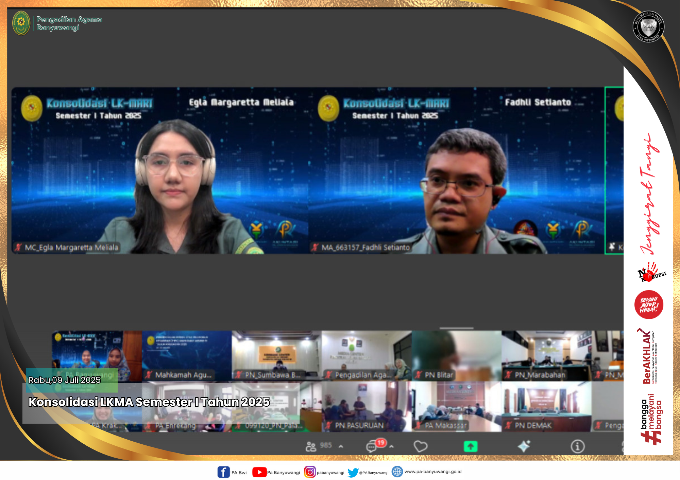Viewport: 680px width, 480px height.
Task: Select the PN_Marabahan video thumbnail
Action: pos(546,355)
